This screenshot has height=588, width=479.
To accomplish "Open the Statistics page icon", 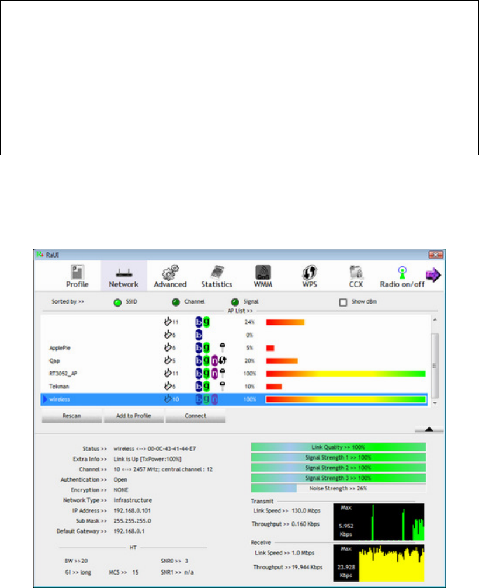I will pyautogui.click(x=217, y=272).
